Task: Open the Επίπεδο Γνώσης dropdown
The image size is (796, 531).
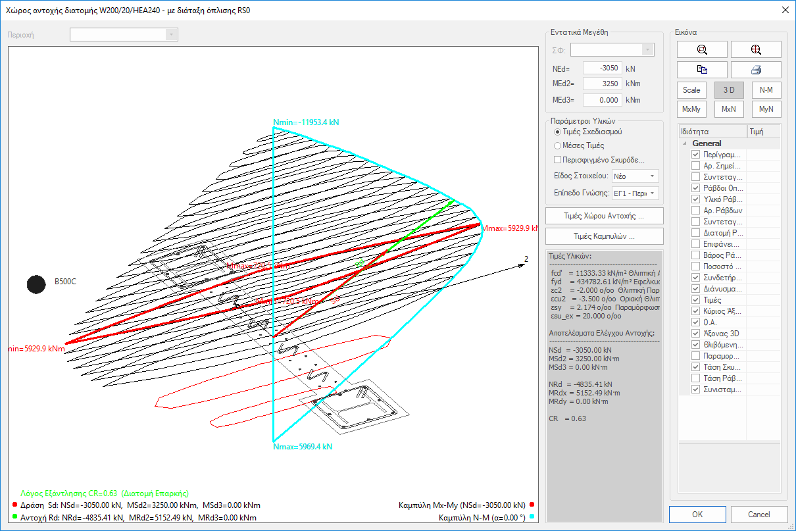Action: pyautogui.click(x=635, y=193)
